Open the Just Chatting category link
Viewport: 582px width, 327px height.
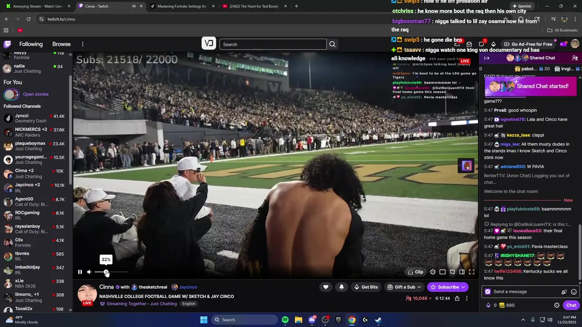(x=163, y=304)
